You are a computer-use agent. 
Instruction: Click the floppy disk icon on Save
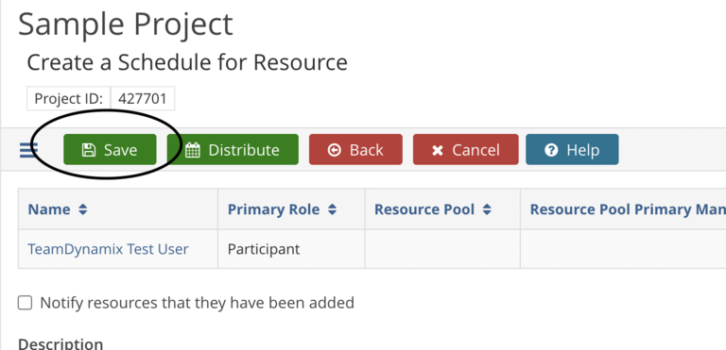click(89, 150)
